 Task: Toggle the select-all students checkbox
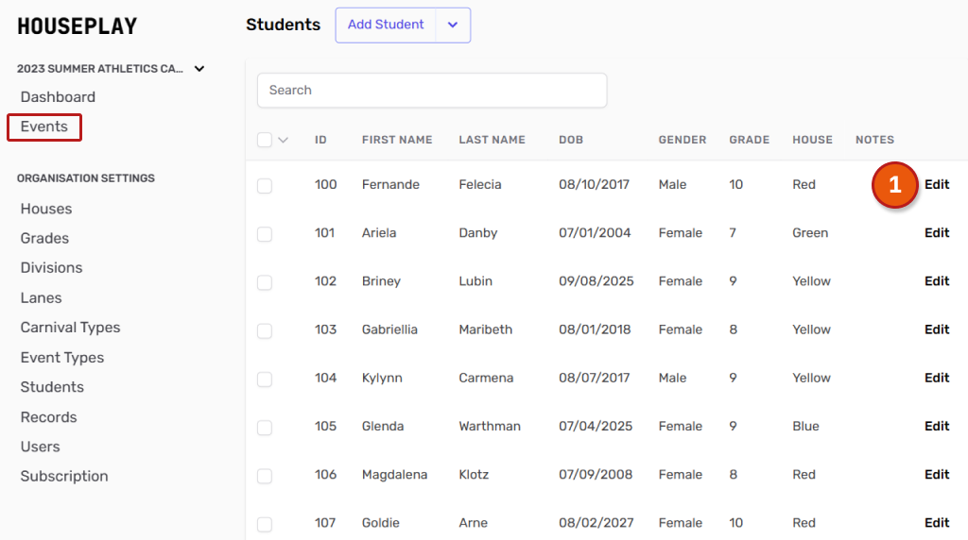265,141
